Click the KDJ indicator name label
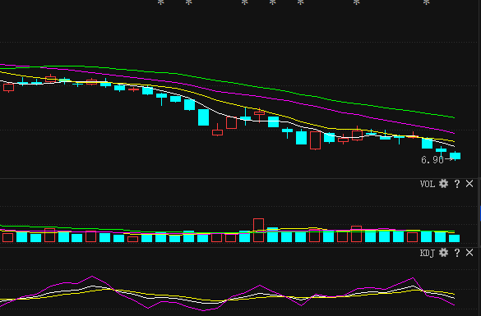This screenshot has height=316, width=481. tap(428, 254)
